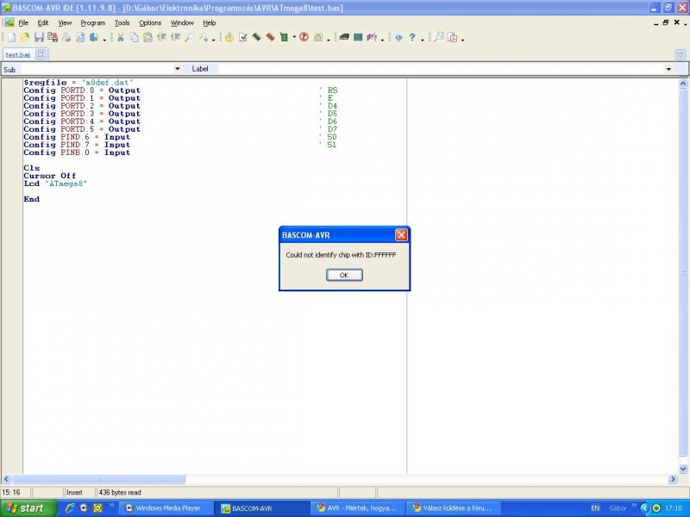Screen dimensions: 690x517
Task: Close the BASCOM-AVR error dialog
Action: 401,234
